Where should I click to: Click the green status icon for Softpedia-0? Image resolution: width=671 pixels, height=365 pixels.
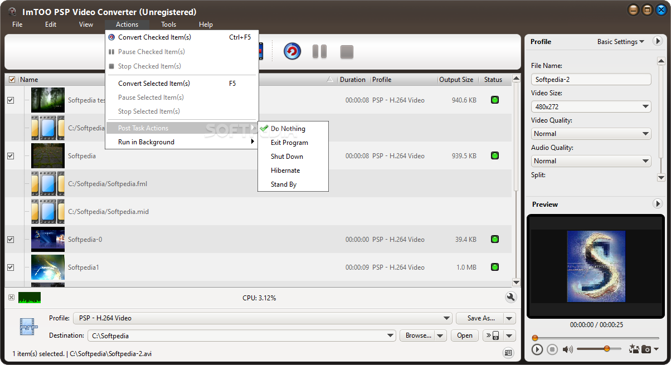(494, 240)
